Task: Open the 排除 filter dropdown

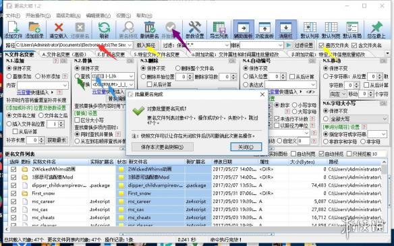Action: tap(281, 45)
